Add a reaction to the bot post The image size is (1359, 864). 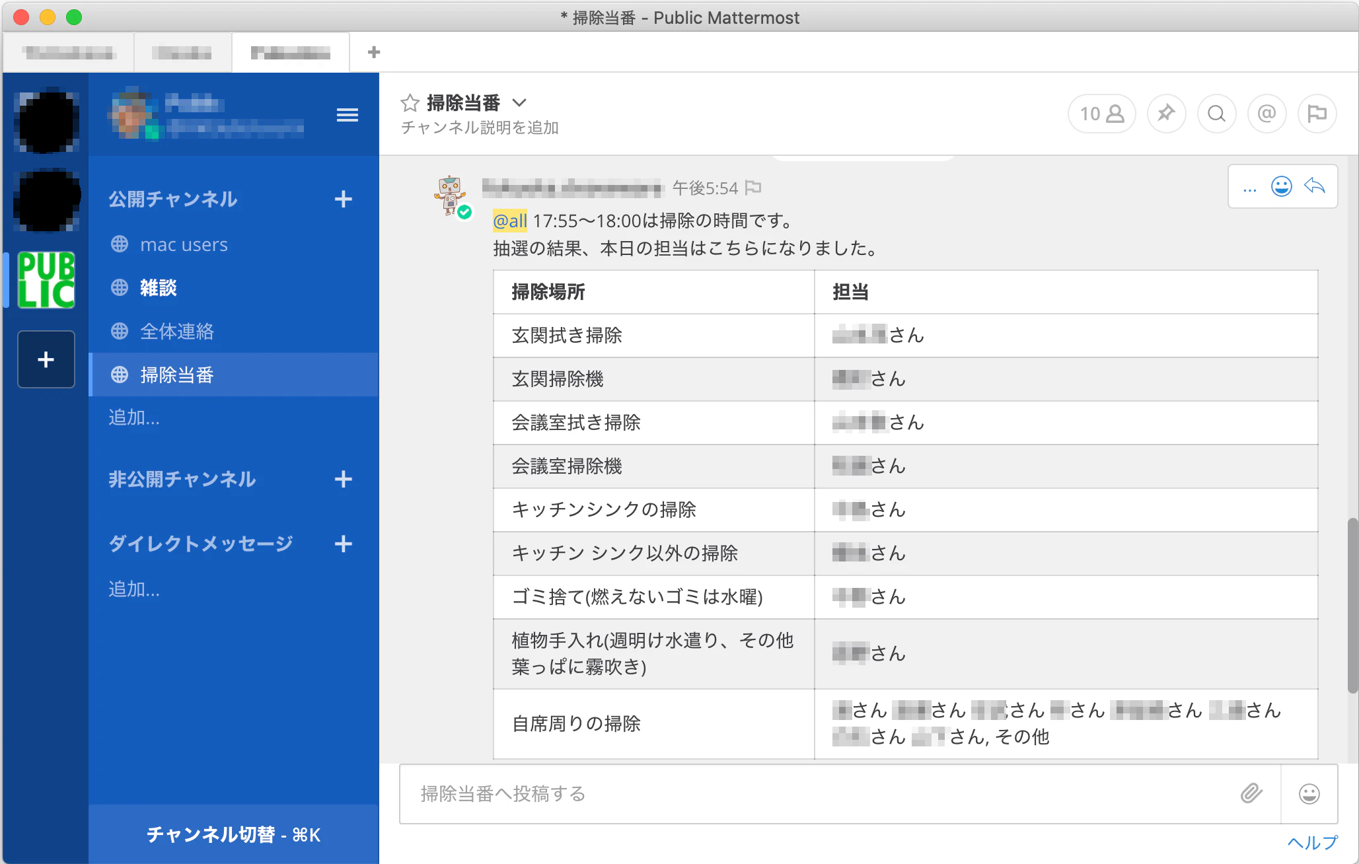pyautogui.click(x=1281, y=187)
